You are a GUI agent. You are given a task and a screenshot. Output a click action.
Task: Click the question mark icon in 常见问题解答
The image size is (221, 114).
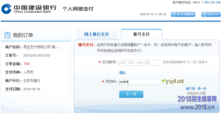[174, 14]
